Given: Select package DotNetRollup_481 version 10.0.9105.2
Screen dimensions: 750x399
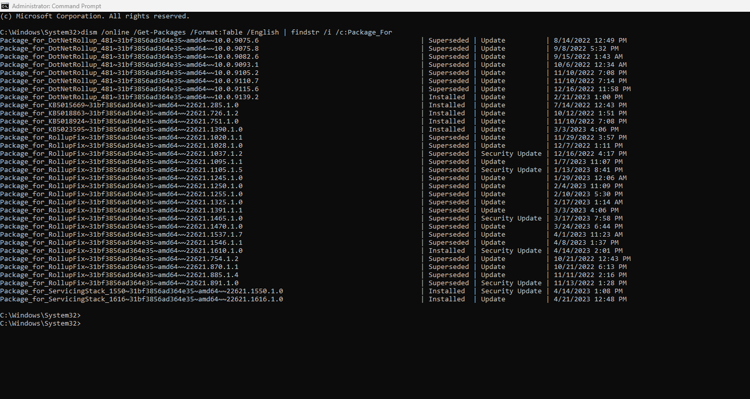Looking at the screenshot, I should (x=129, y=73).
